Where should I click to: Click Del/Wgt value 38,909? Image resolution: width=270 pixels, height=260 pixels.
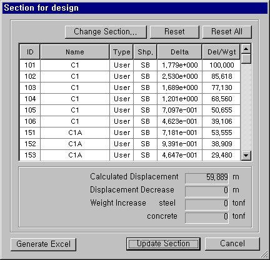[221, 144]
